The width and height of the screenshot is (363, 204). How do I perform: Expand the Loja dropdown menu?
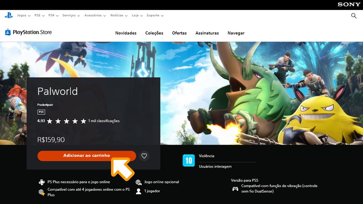click(137, 15)
